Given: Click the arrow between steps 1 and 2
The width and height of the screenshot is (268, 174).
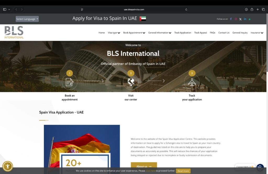Looking at the screenshot, I should [x=94, y=81].
